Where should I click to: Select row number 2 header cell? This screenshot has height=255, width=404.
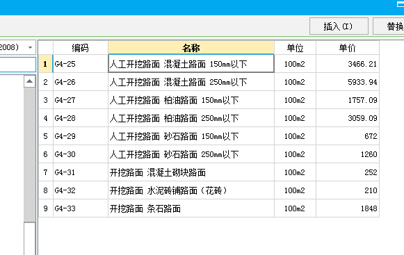46,82
